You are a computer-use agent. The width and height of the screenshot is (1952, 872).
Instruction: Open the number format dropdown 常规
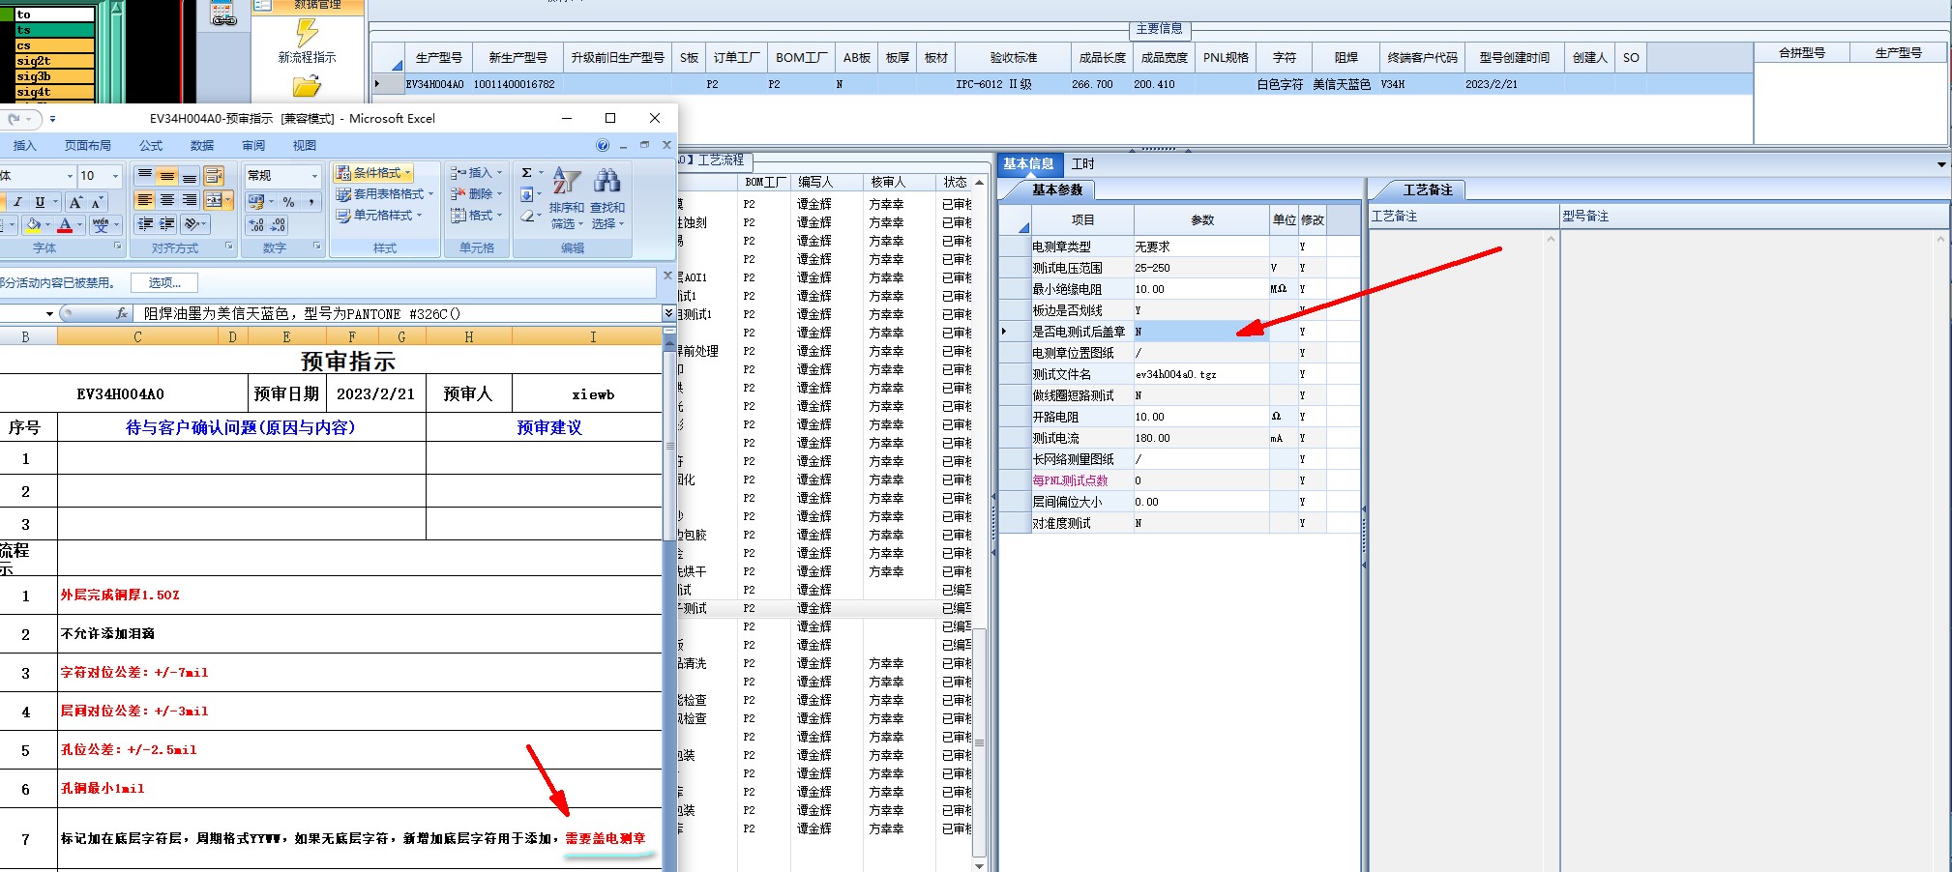click(x=314, y=176)
